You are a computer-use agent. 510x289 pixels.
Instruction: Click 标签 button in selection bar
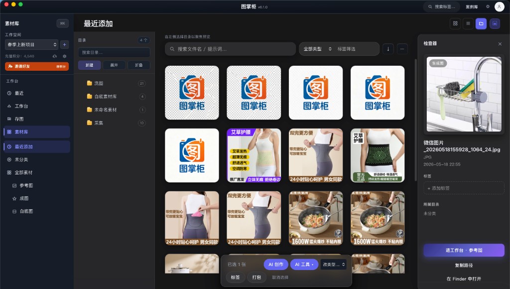click(x=236, y=277)
